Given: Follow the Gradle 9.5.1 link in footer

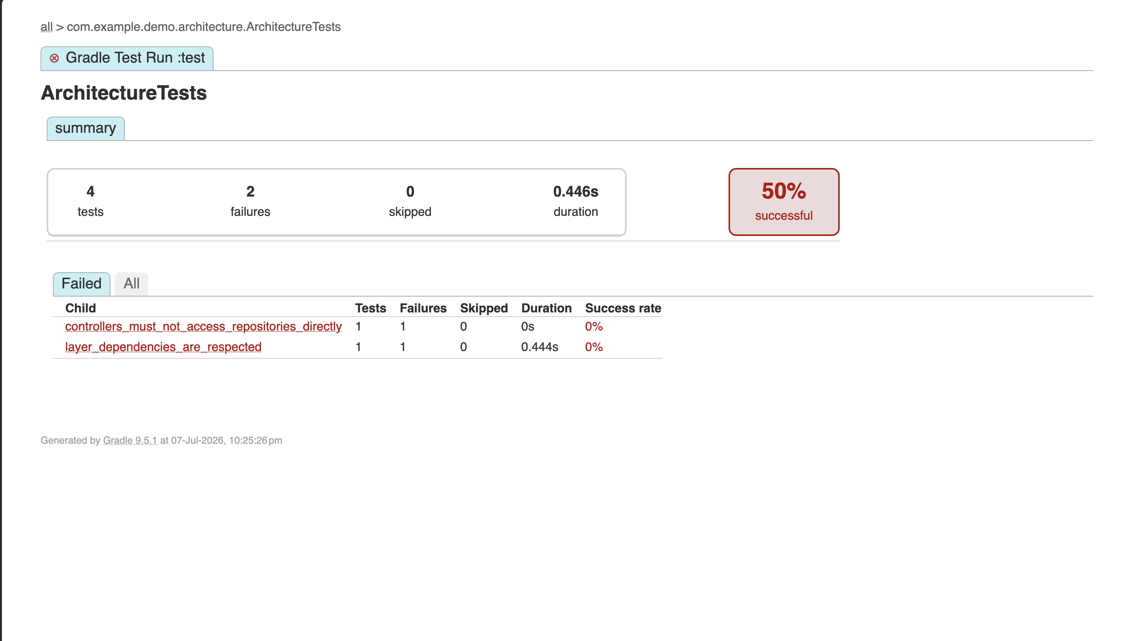Looking at the screenshot, I should click(130, 440).
